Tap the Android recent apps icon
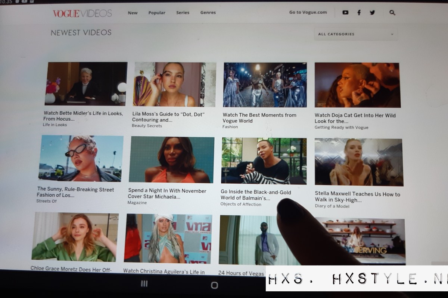 145,285
